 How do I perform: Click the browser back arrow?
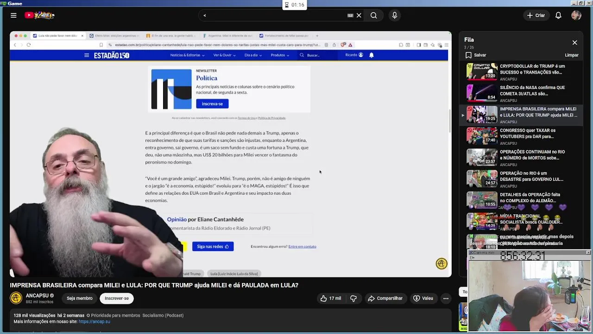pyautogui.click(x=15, y=45)
